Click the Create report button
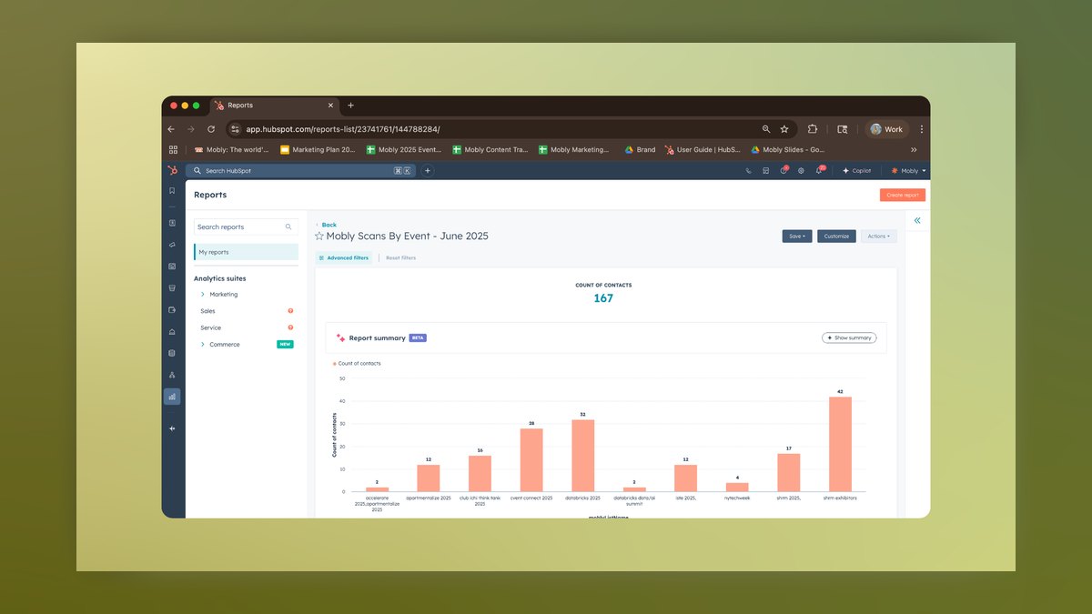Viewport: 1092px width, 614px height. [x=903, y=195]
